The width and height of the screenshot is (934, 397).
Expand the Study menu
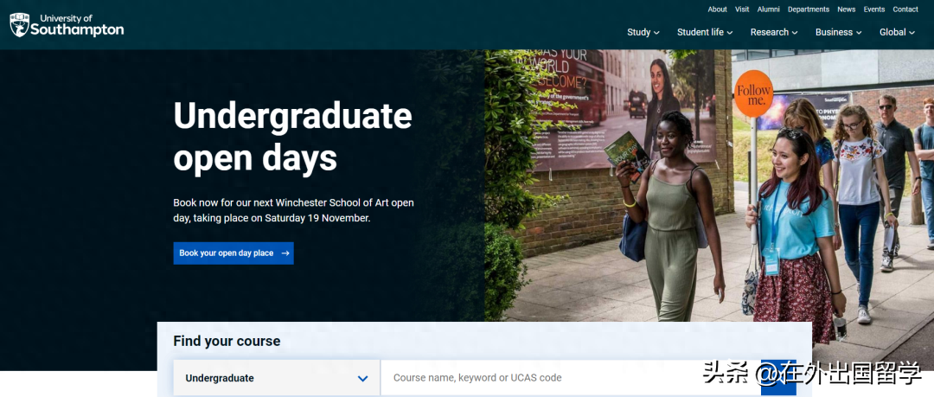tap(643, 32)
